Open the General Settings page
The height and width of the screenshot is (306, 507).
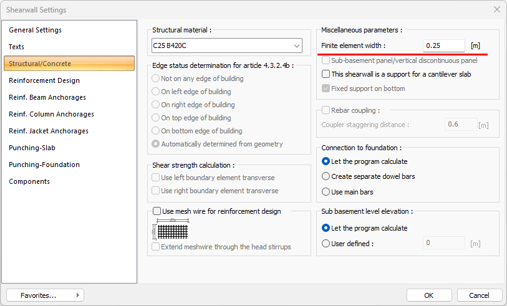coord(36,30)
